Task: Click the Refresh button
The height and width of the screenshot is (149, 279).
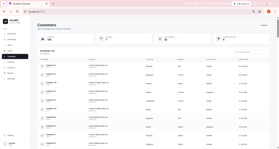Action: (264, 25)
